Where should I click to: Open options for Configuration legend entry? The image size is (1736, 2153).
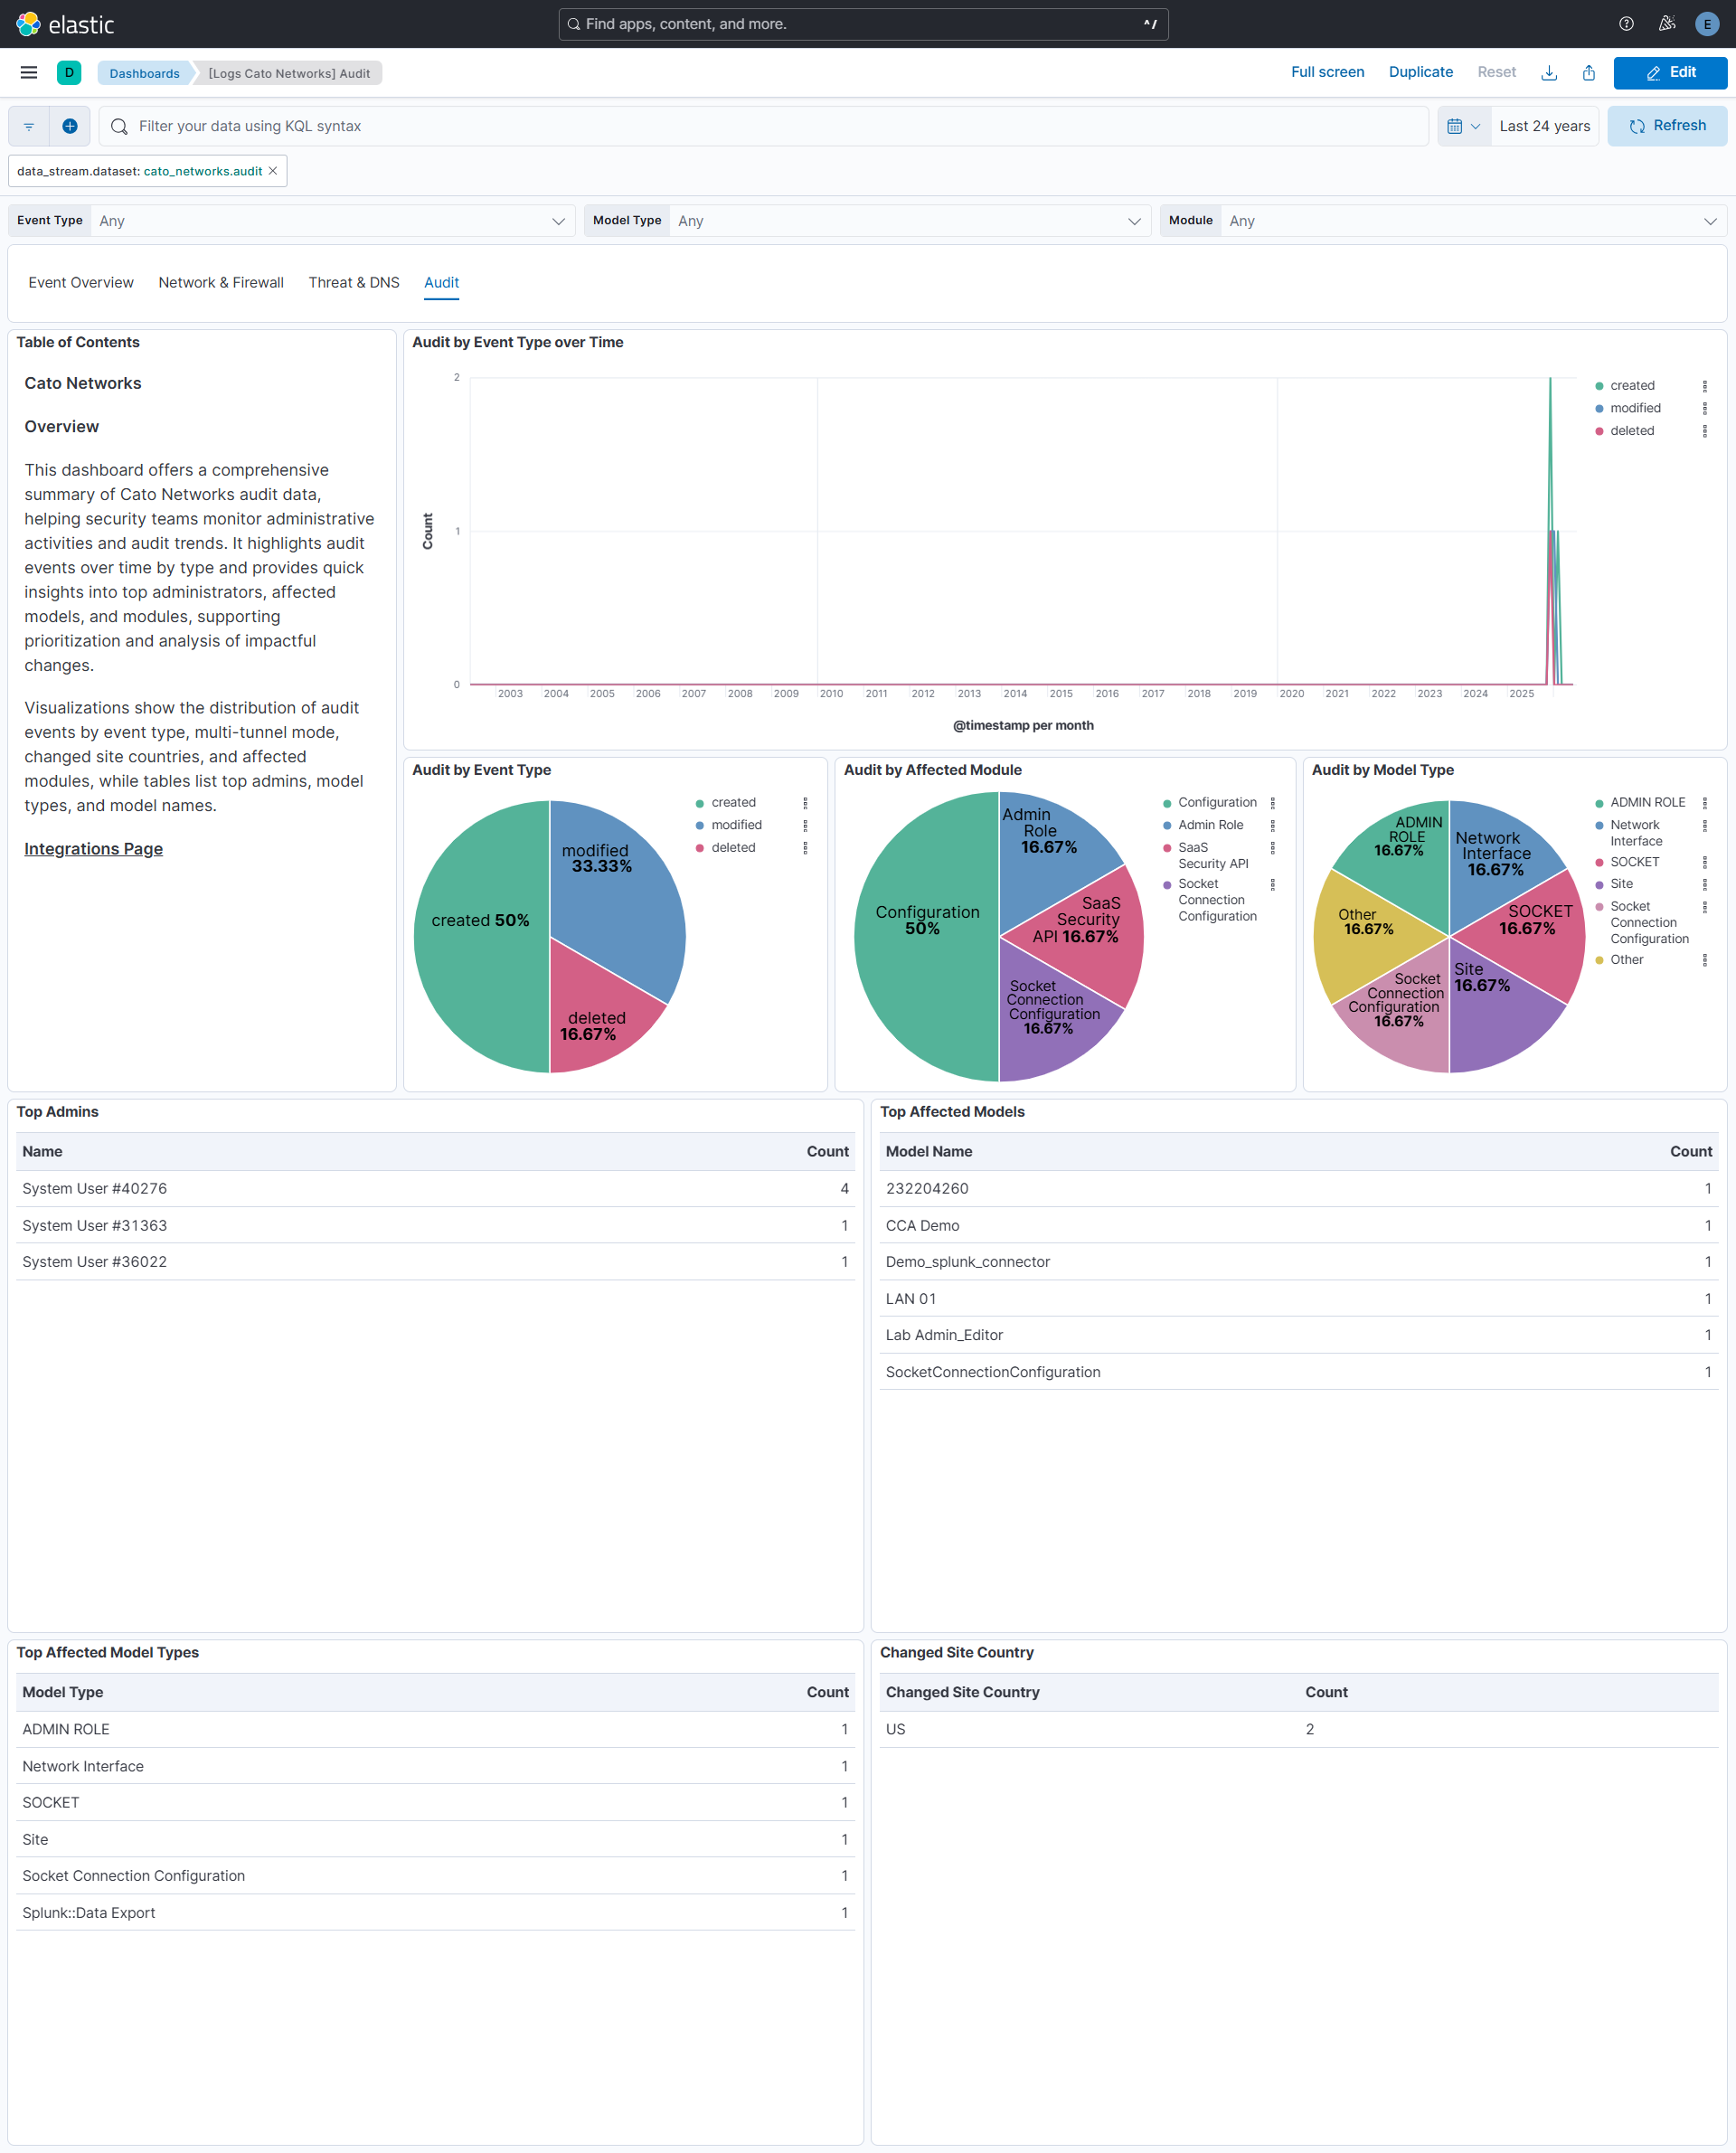[1272, 803]
